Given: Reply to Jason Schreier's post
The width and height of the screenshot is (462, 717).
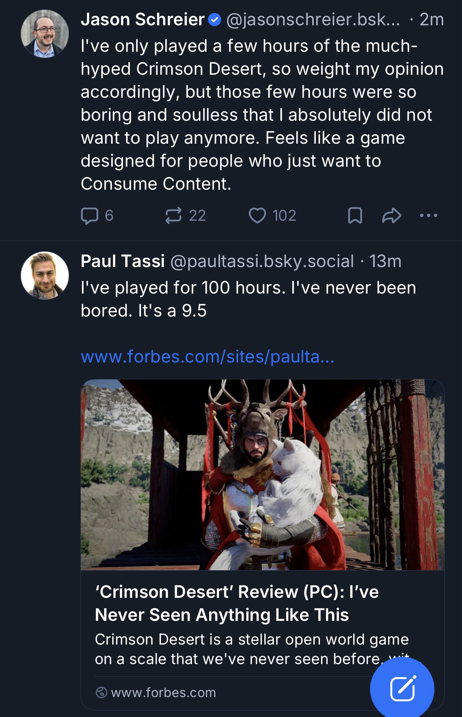Looking at the screenshot, I should [90, 215].
